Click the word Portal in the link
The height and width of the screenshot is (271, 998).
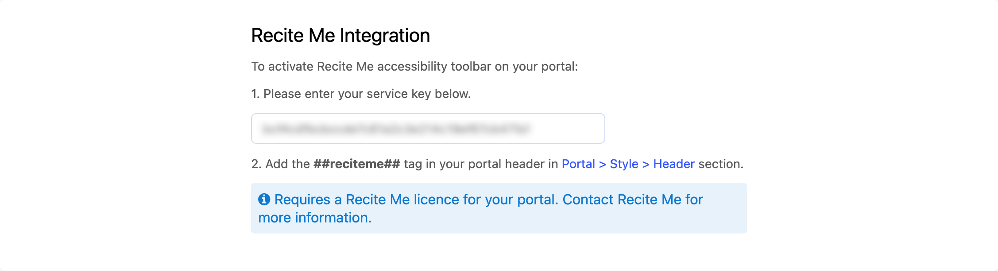(578, 164)
